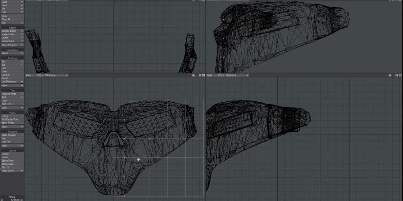
Task: Open the Help dropdown menu
Action: click(x=12, y=12)
